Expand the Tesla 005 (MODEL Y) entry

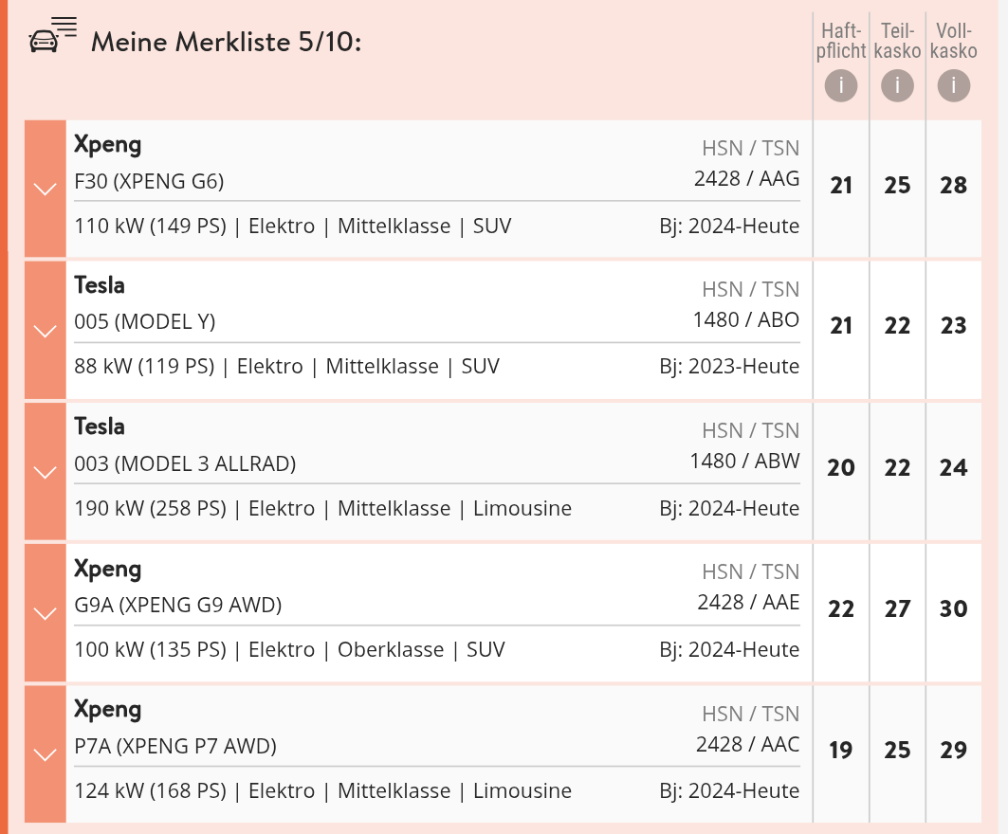tap(45, 330)
